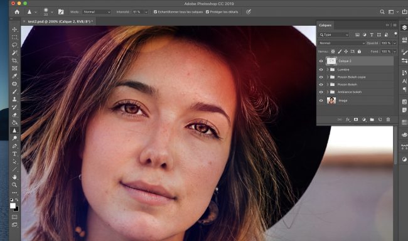This screenshot has width=408, height=241.
Task: Create a new adjustment layer
Action: click(364, 119)
